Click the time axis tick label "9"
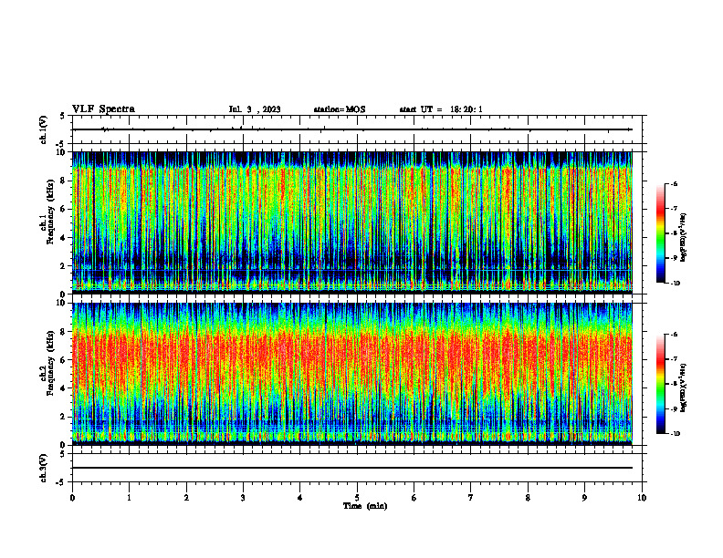 click(x=584, y=498)
